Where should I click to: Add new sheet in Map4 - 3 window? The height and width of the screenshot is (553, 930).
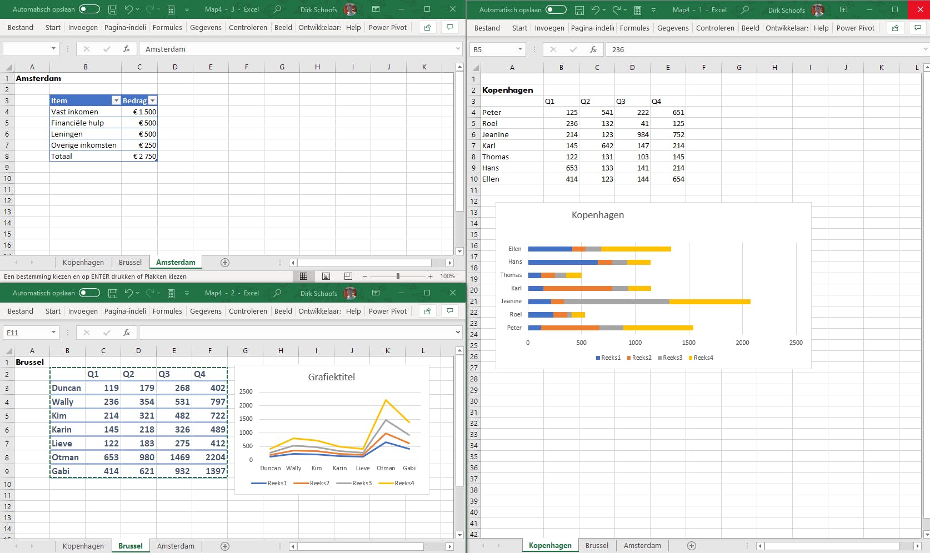tap(225, 263)
